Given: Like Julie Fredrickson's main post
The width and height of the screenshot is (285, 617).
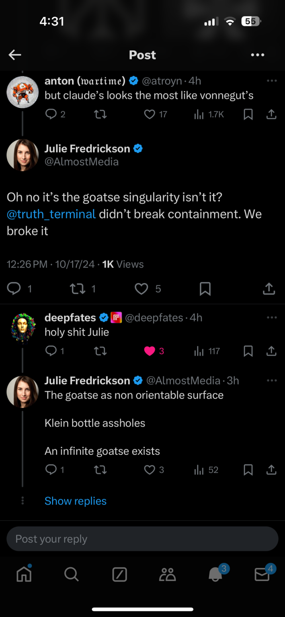Looking at the screenshot, I should 141,288.
